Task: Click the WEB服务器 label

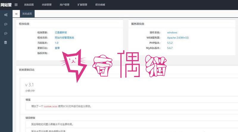Action: pyautogui.click(x=153, y=38)
